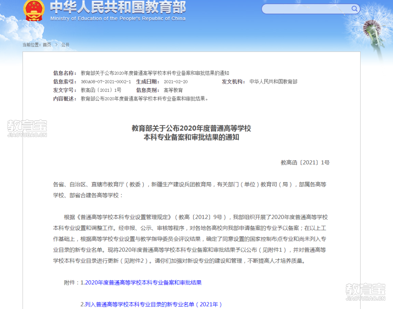Click the 信息类别 label
Image resolution: width=393 pixels, height=309 pixels.
pos(148,90)
